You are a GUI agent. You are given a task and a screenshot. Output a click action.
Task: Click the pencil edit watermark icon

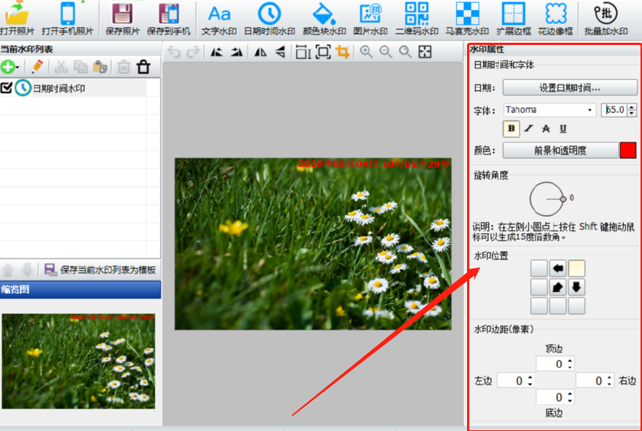tap(37, 67)
